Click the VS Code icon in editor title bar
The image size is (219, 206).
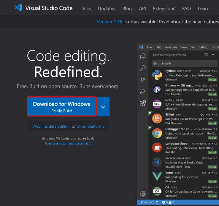coord(141,47)
